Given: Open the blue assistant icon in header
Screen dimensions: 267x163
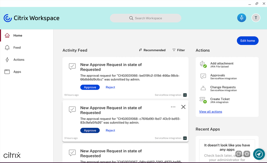Looking at the screenshot, I should [242, 18].
